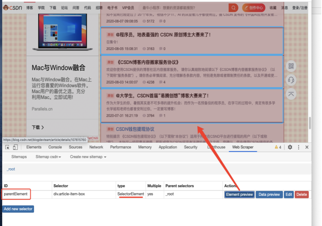Click the Mac与Window融合 ad heading
322x226 pixels.
click(59, 68)
